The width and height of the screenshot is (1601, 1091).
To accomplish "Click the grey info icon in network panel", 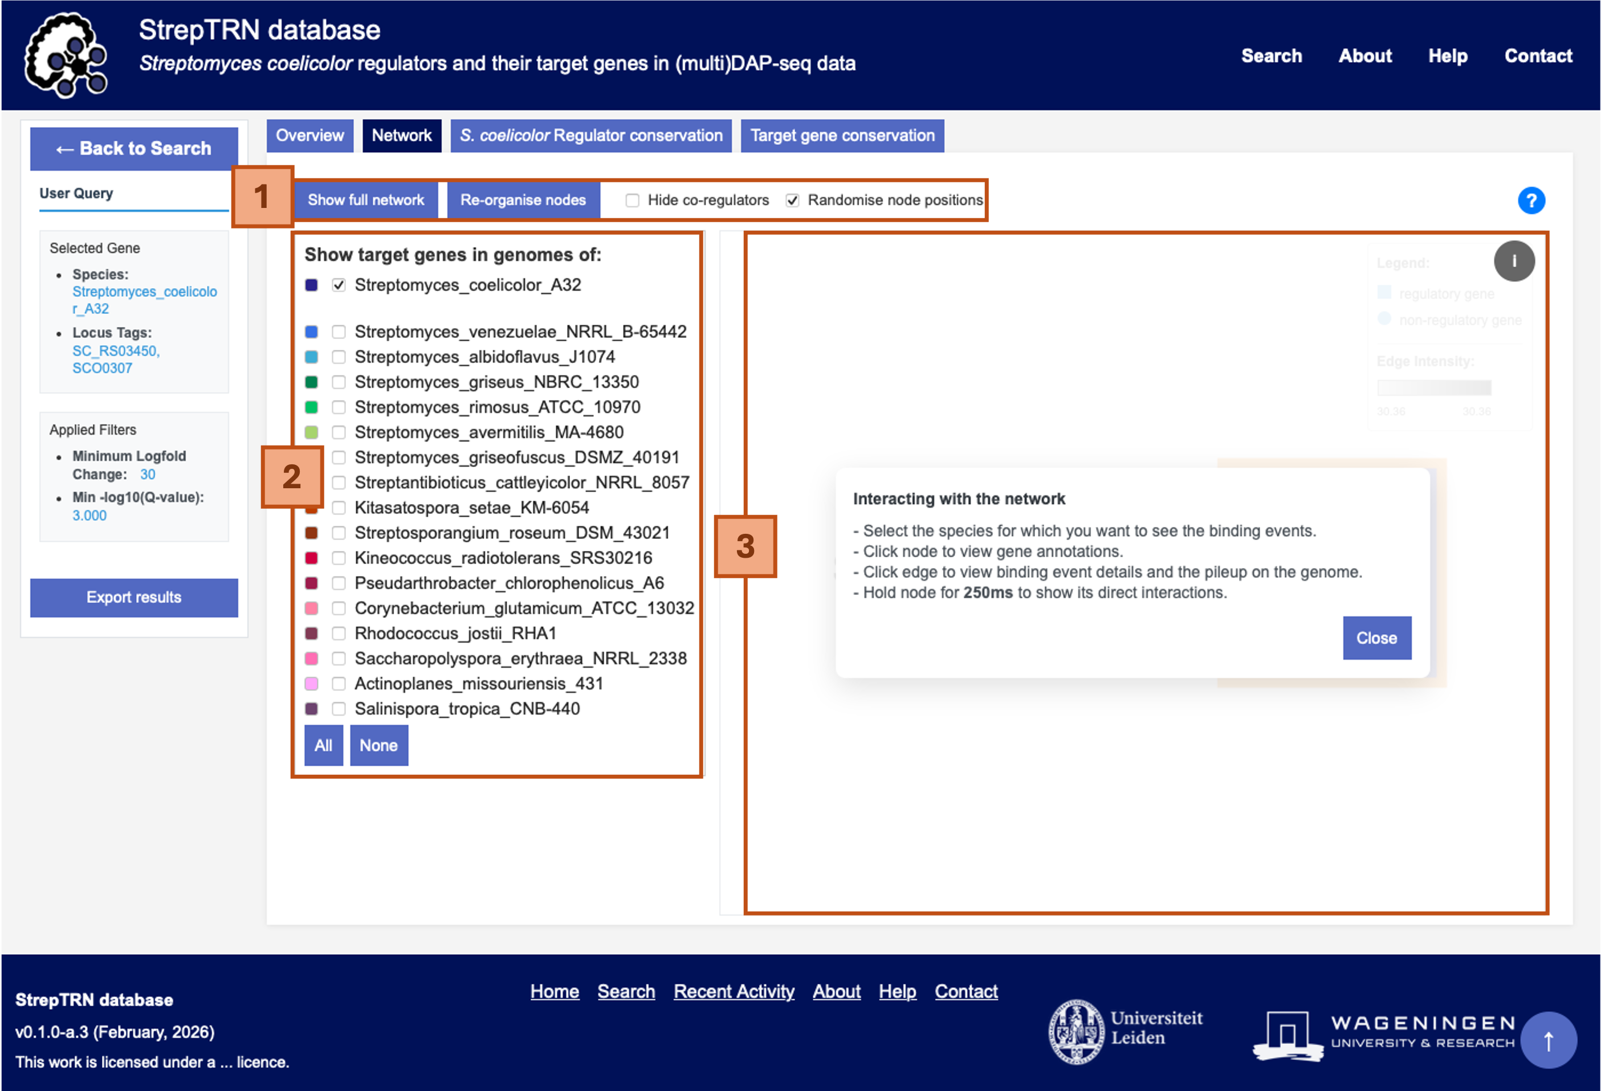I will tap(1513, 261).
